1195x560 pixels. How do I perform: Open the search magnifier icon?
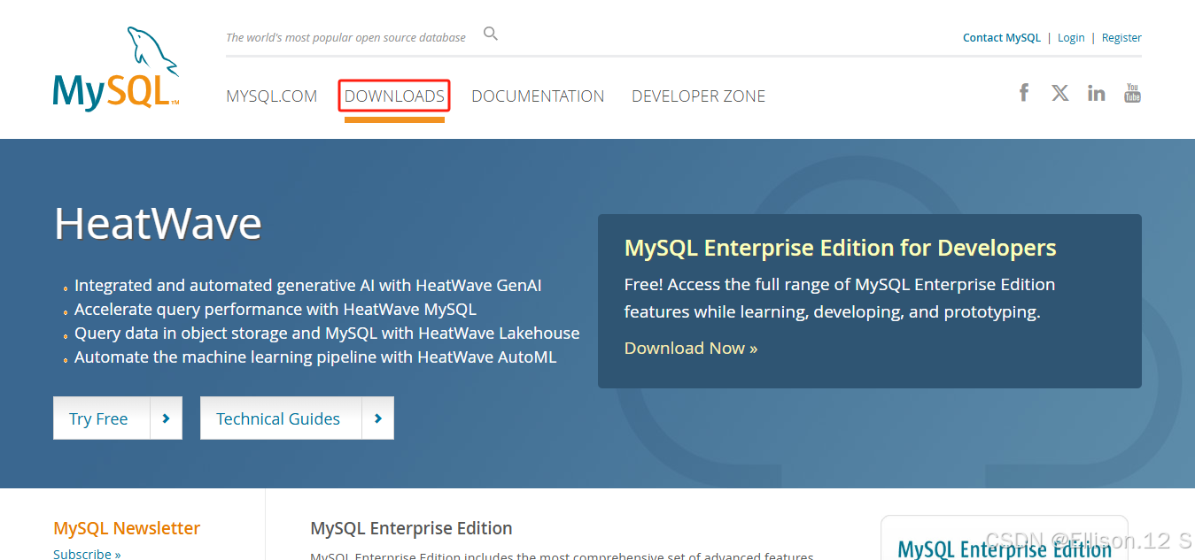491,35
